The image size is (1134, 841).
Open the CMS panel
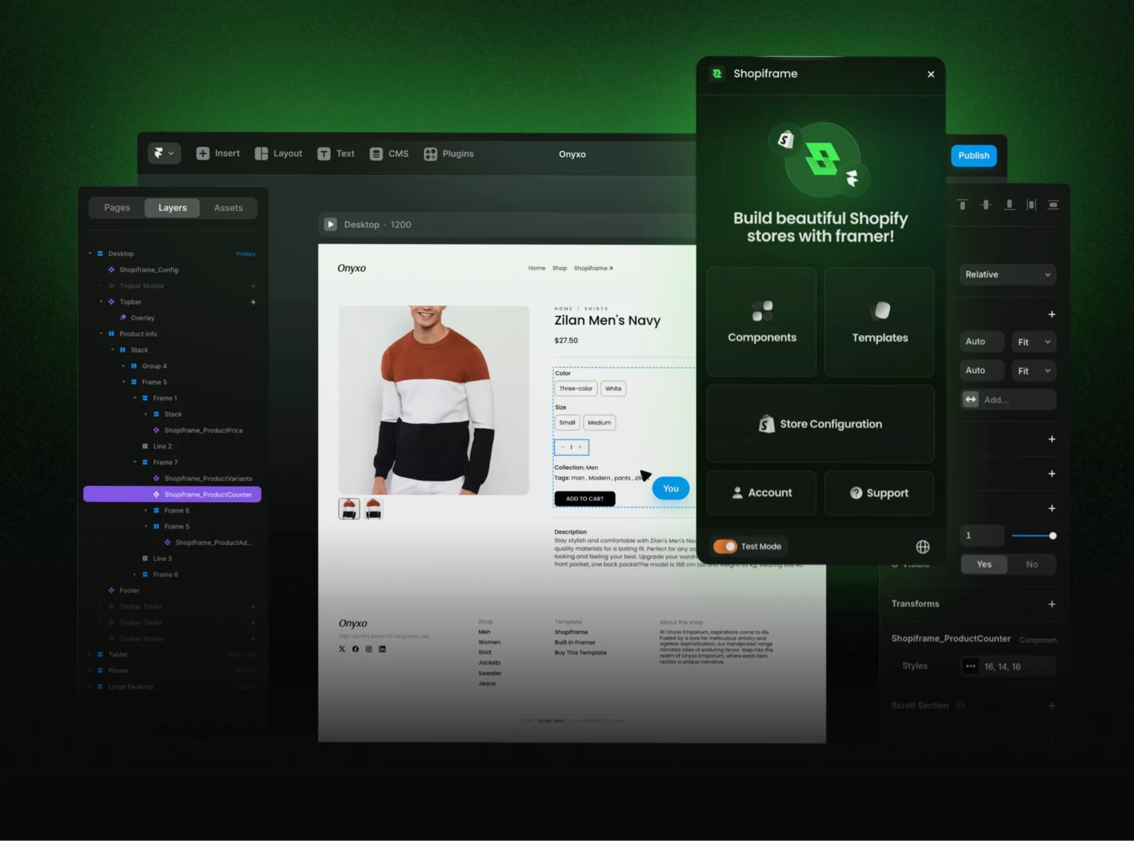[x=389, y=154]
